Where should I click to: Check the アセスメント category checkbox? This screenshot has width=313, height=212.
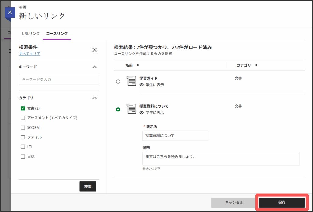point(23,118)
